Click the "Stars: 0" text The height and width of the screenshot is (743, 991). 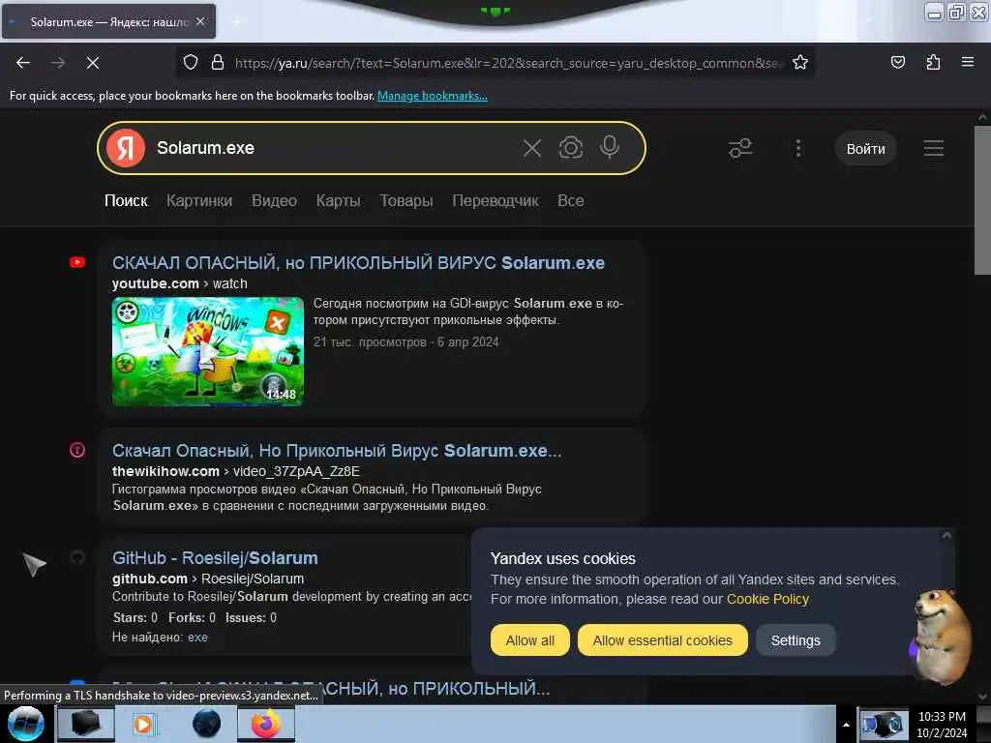[135, 617]
